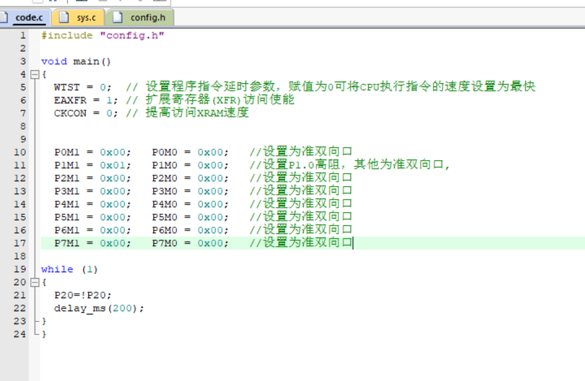Click the config.h file icon

(x=118, y=17)
